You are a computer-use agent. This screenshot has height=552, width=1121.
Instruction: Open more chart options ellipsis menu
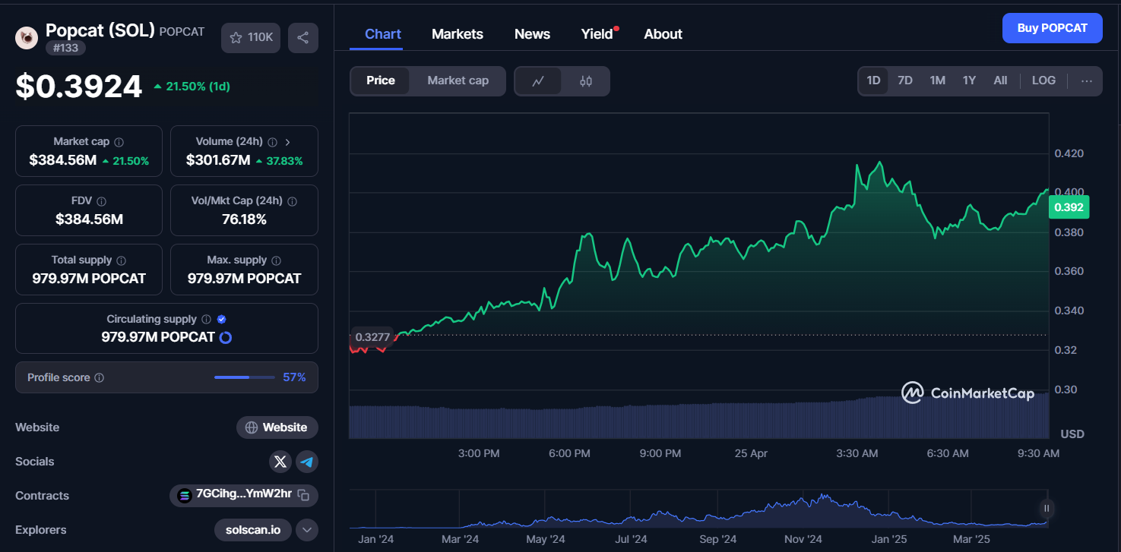[x=1087, y=81]
